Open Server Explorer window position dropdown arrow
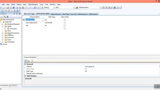The height and width of the screenshot is (90, 160). coord(14,14)
